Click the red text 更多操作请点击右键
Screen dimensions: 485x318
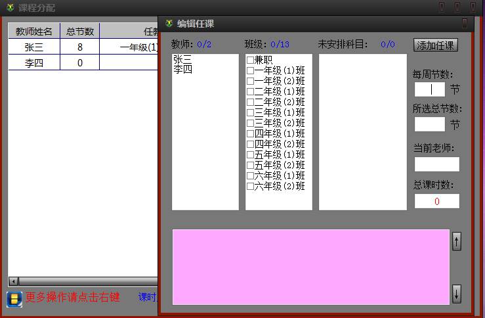[72, 297]
